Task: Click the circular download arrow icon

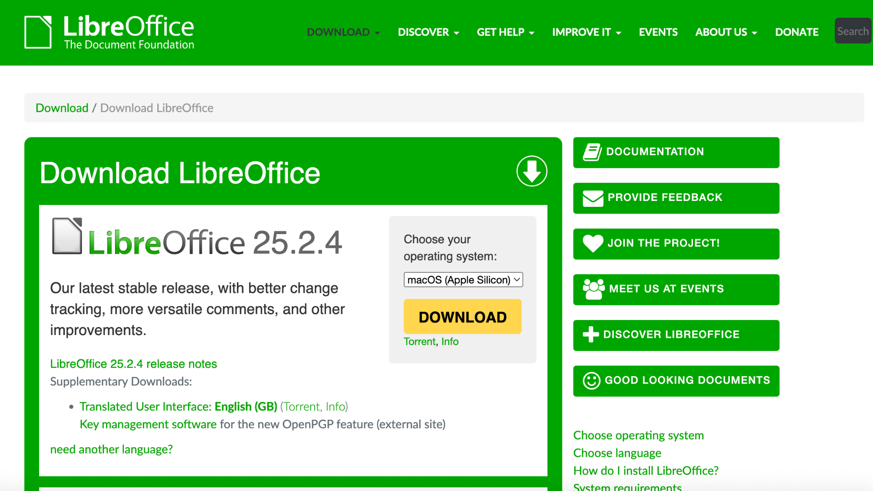Action: tap(532, 171)
